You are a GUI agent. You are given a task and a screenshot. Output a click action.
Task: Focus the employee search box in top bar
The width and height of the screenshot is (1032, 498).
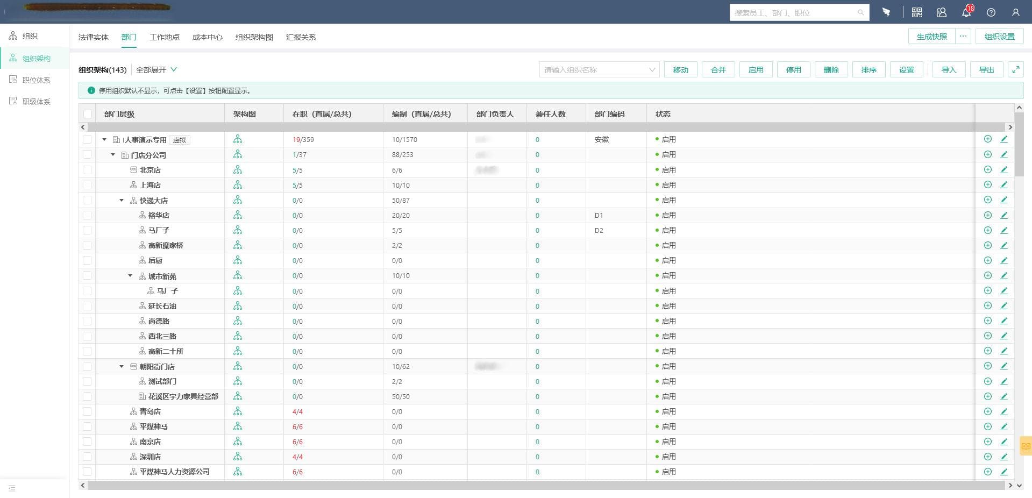800,12
